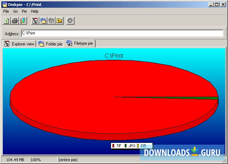Click the yellow .DB legend swatch

tap(138, 146)
